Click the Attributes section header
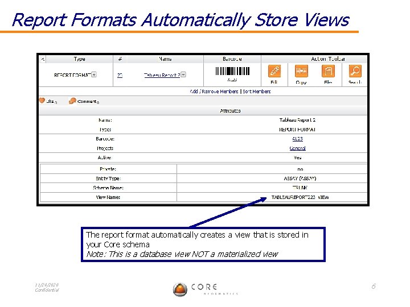This screenshot has width=410, height=307. coord(230,111)
